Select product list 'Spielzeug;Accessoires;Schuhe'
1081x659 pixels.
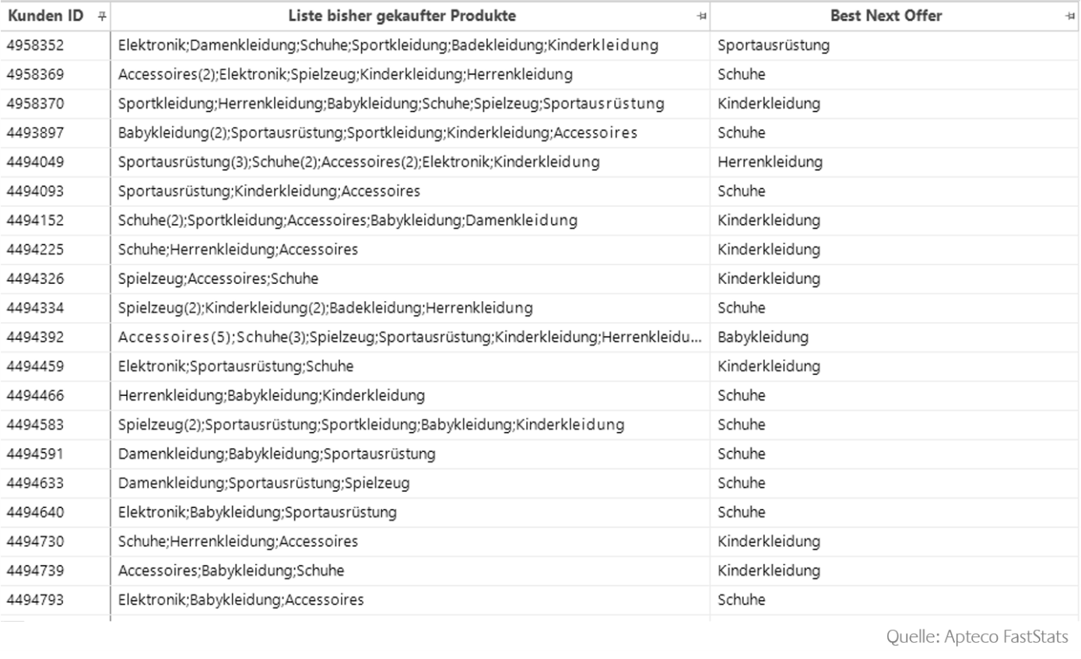pos(218,279)
